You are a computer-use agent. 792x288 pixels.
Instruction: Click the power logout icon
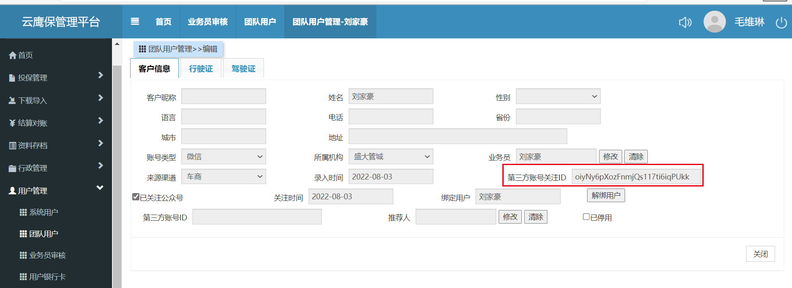[x=781, y=22]
